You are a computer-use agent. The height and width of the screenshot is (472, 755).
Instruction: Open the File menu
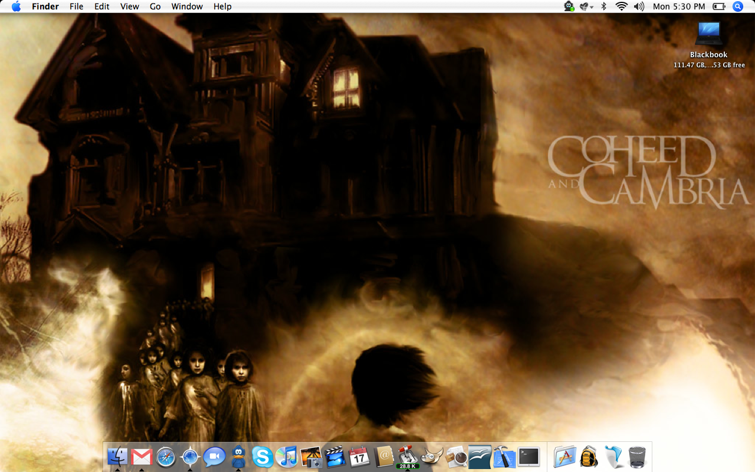click(x=76, y=6)
